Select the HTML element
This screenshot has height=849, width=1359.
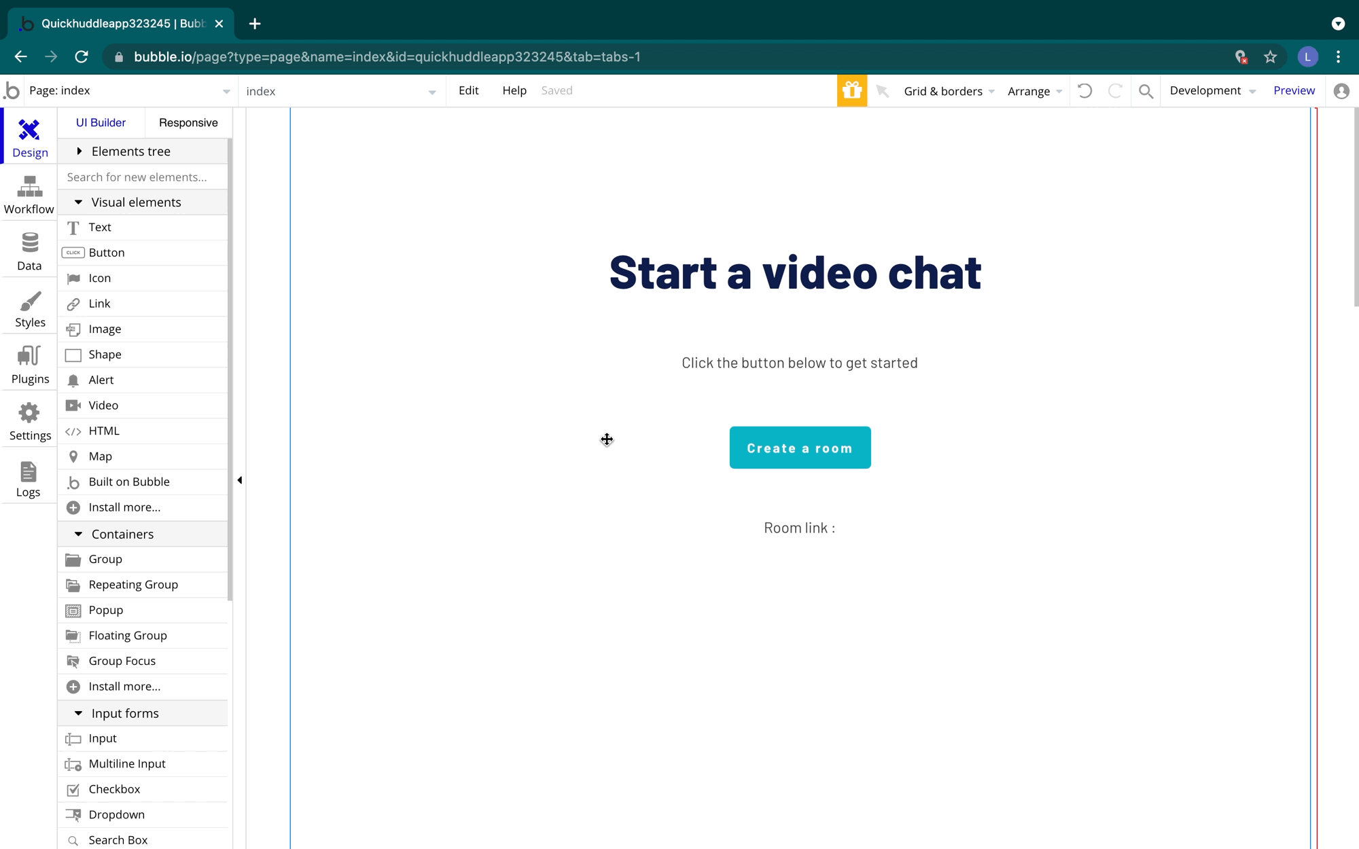tap(143, 431)
